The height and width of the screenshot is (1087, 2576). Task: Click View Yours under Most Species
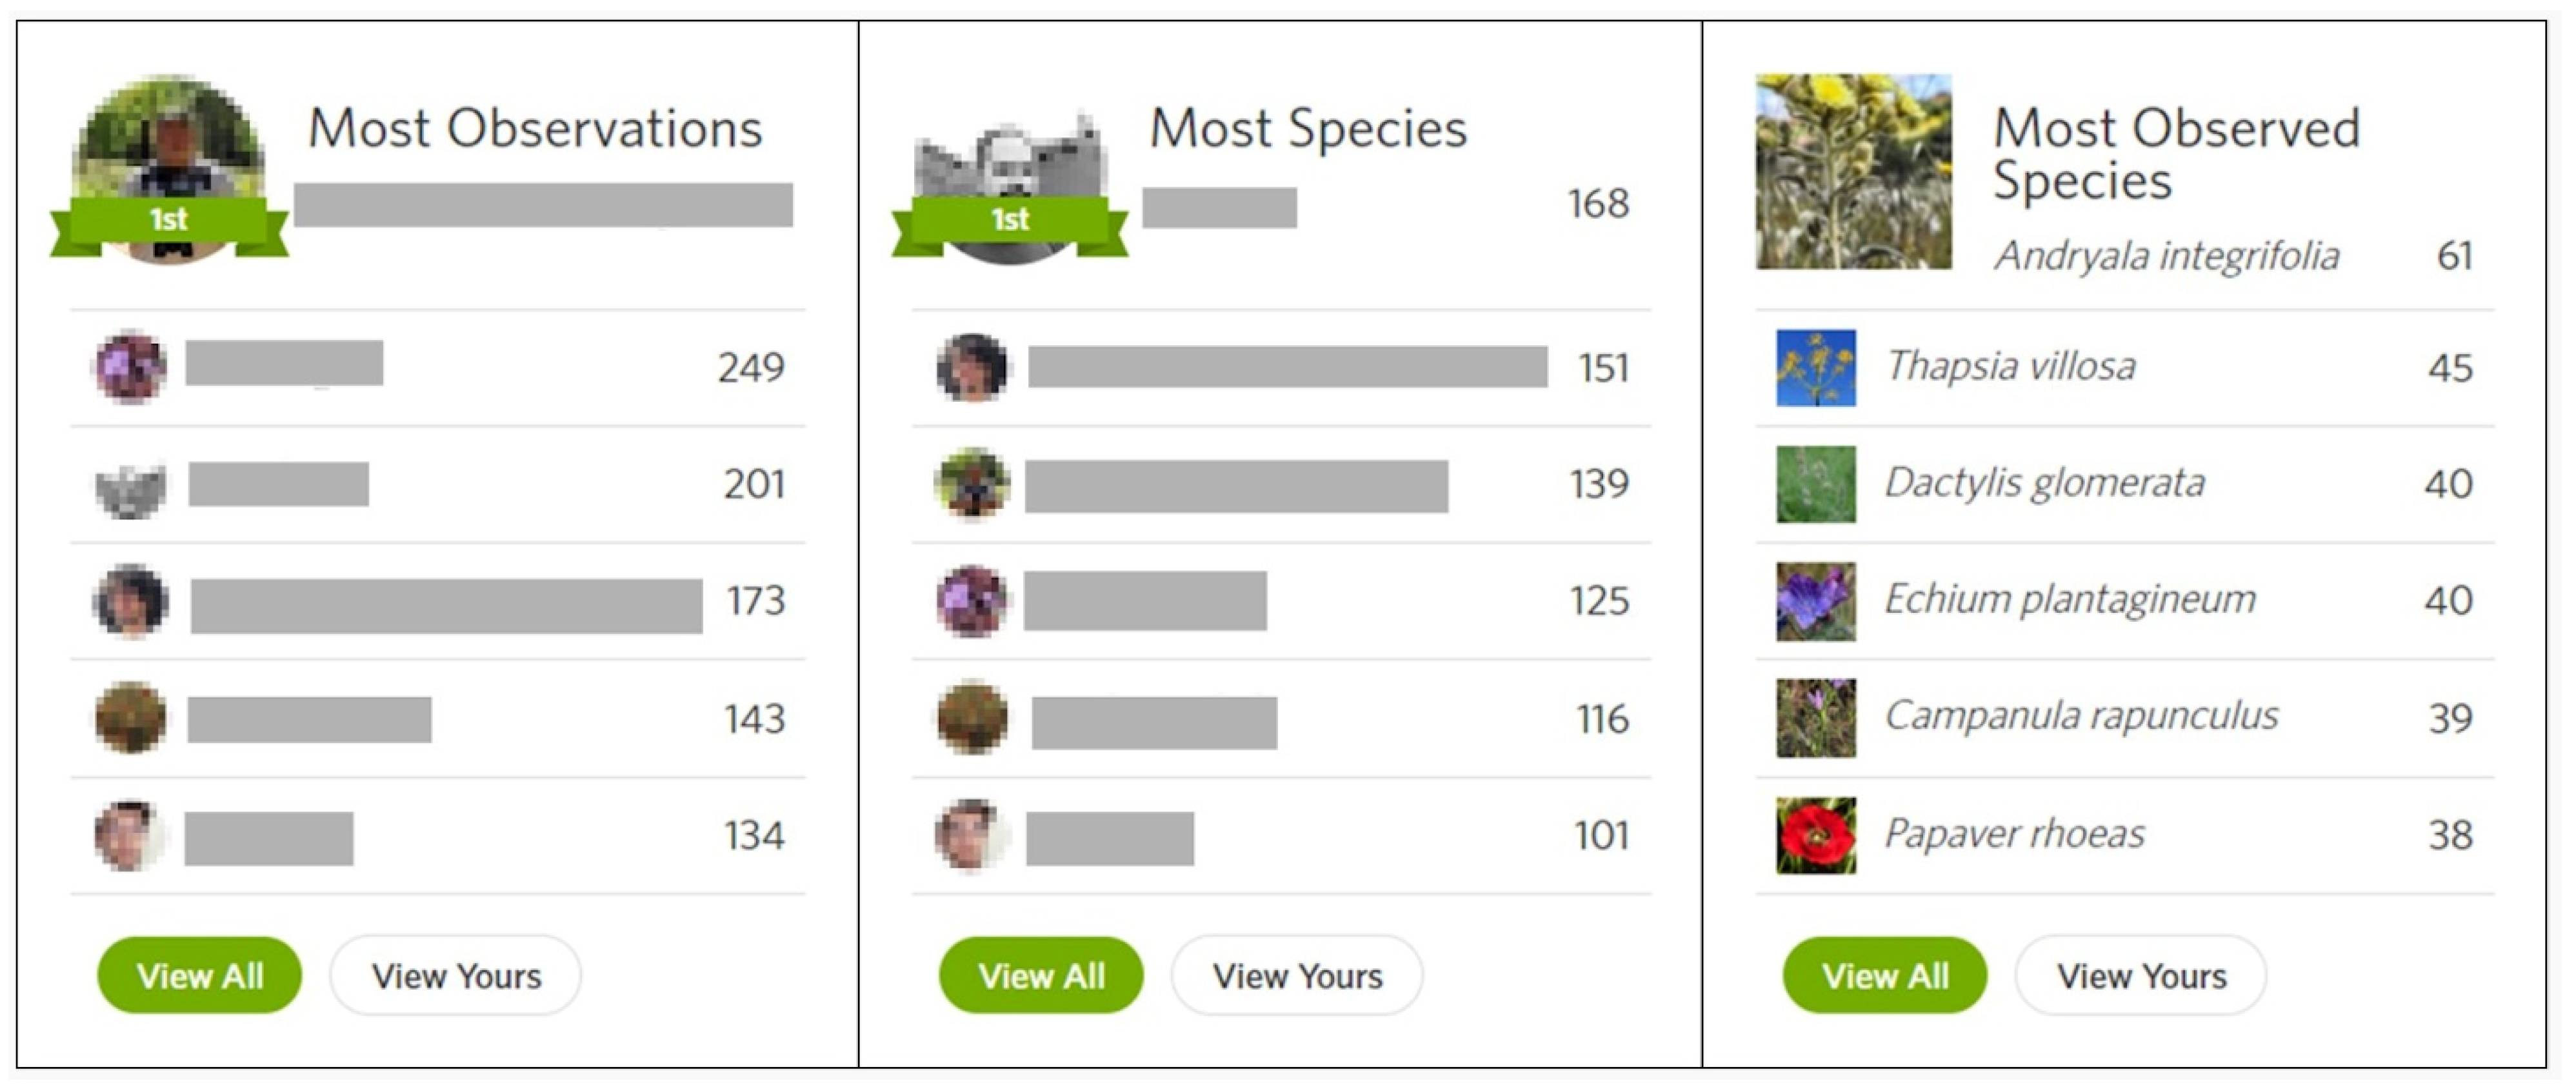[x=1297, y=975]
